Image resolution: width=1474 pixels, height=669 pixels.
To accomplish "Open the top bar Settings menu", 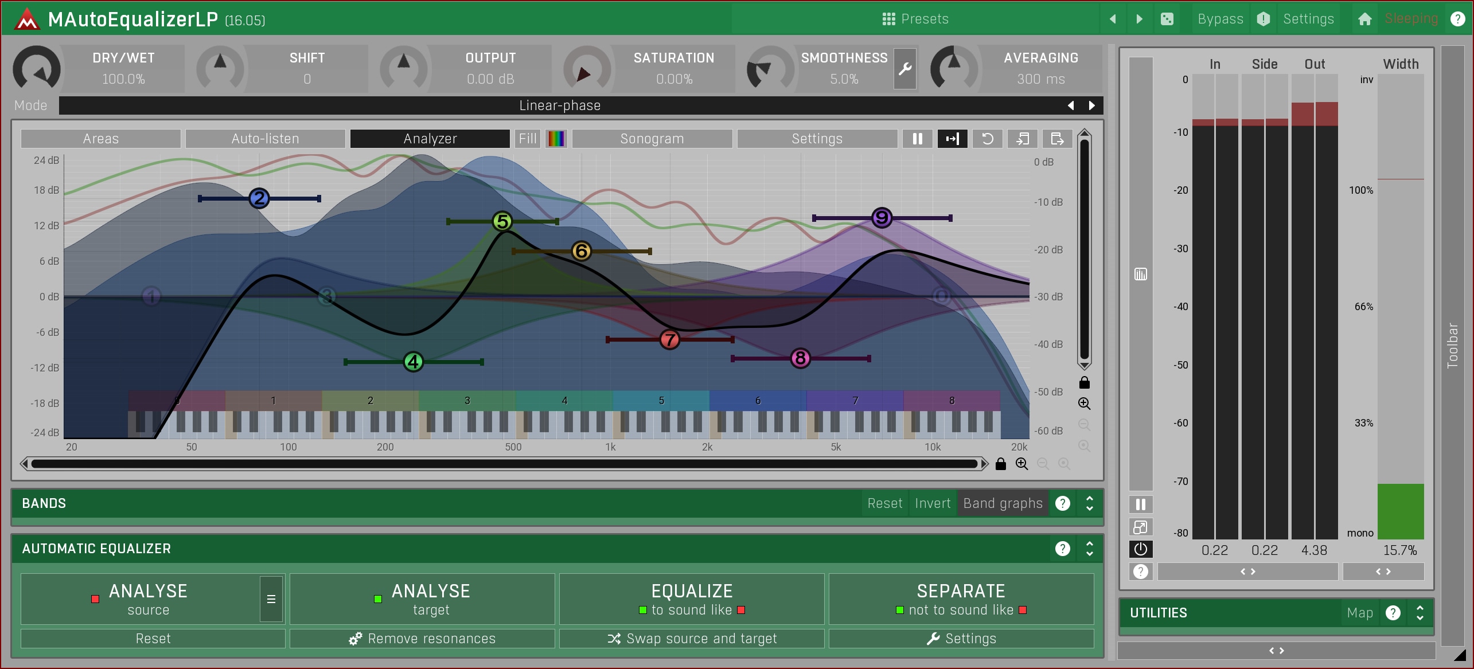I will click(x=1308, y=19).
